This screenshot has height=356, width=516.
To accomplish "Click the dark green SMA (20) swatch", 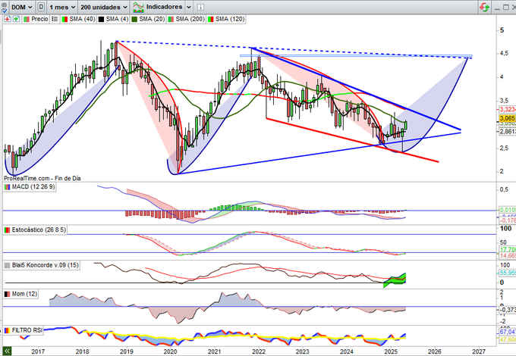I will tap(134, 20).
